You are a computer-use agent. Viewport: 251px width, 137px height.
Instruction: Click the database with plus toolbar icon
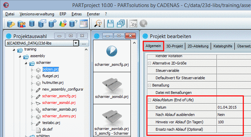[x=53, y=23]
